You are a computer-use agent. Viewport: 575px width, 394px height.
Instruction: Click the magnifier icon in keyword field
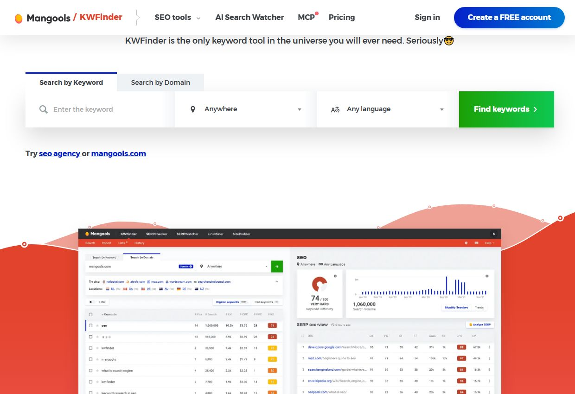[x=44, y=109]
